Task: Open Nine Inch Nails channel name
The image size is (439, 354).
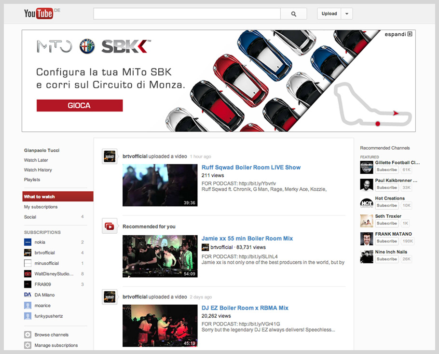Action: click(x=391, y=252)
